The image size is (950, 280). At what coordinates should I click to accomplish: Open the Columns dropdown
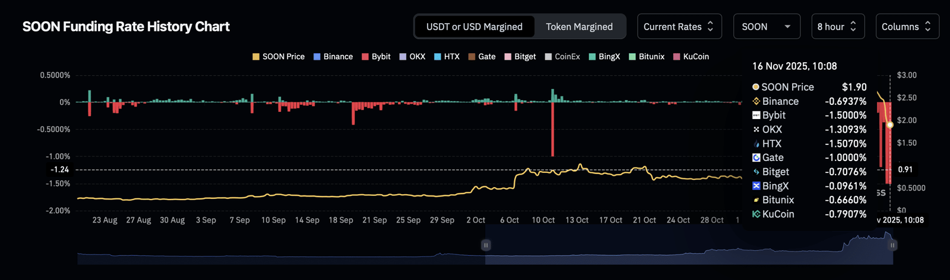907,27
